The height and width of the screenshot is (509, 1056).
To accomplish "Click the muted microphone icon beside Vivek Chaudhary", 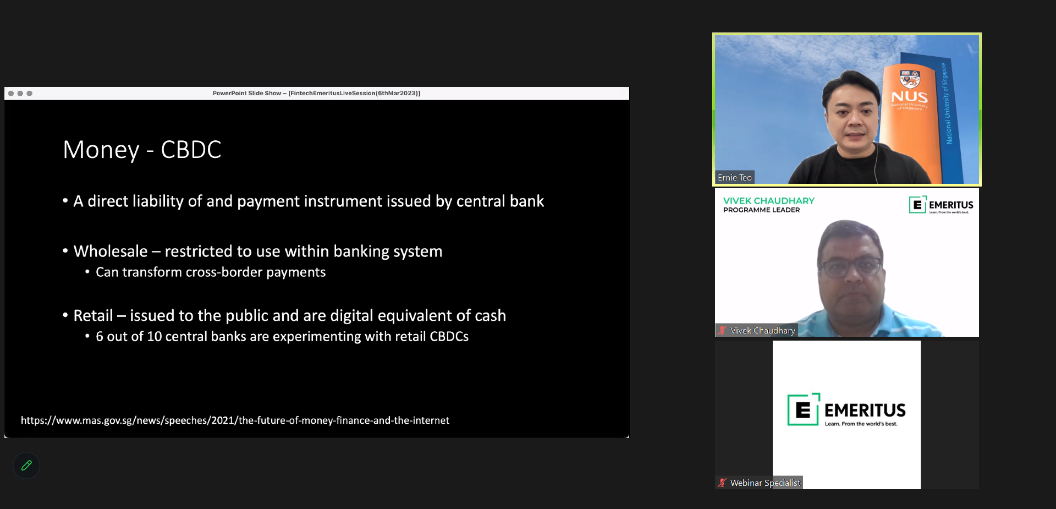I will tap(722, 330).
